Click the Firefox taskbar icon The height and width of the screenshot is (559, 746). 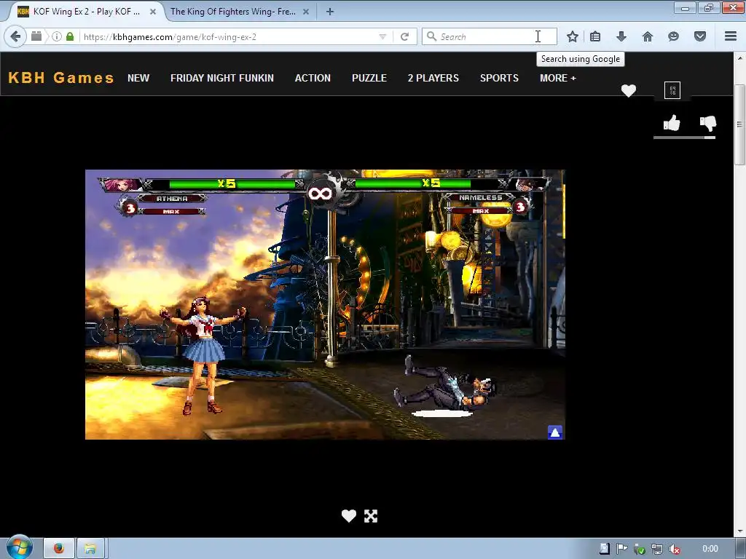(58, 549)
